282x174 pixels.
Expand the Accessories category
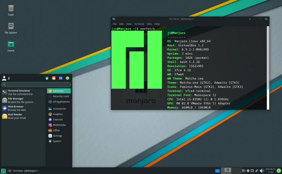pyautogui.click(x=59, y=109)
